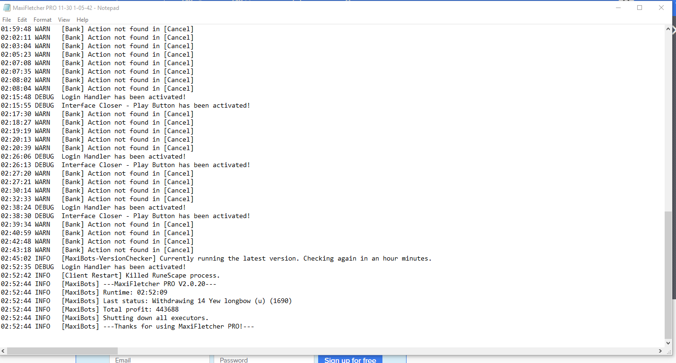
Task: Click the Total profit: 443688 line
Action: (x=90, y=309)
